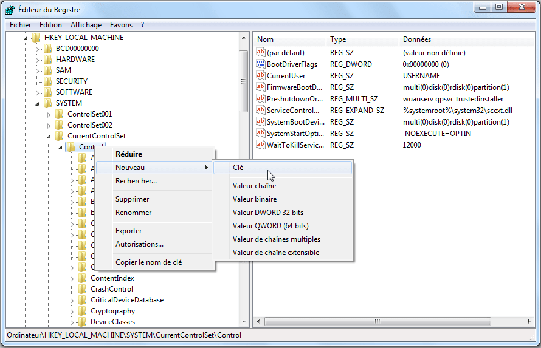Sort by the Nom column header
Viewport: 541px width, 348px height.
coord(290,39)
